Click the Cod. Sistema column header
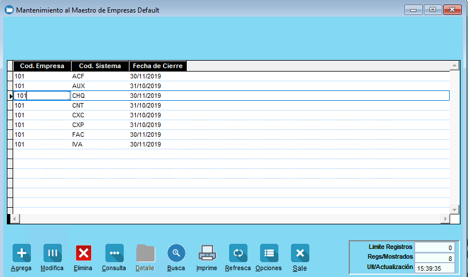 coord(100,66)
